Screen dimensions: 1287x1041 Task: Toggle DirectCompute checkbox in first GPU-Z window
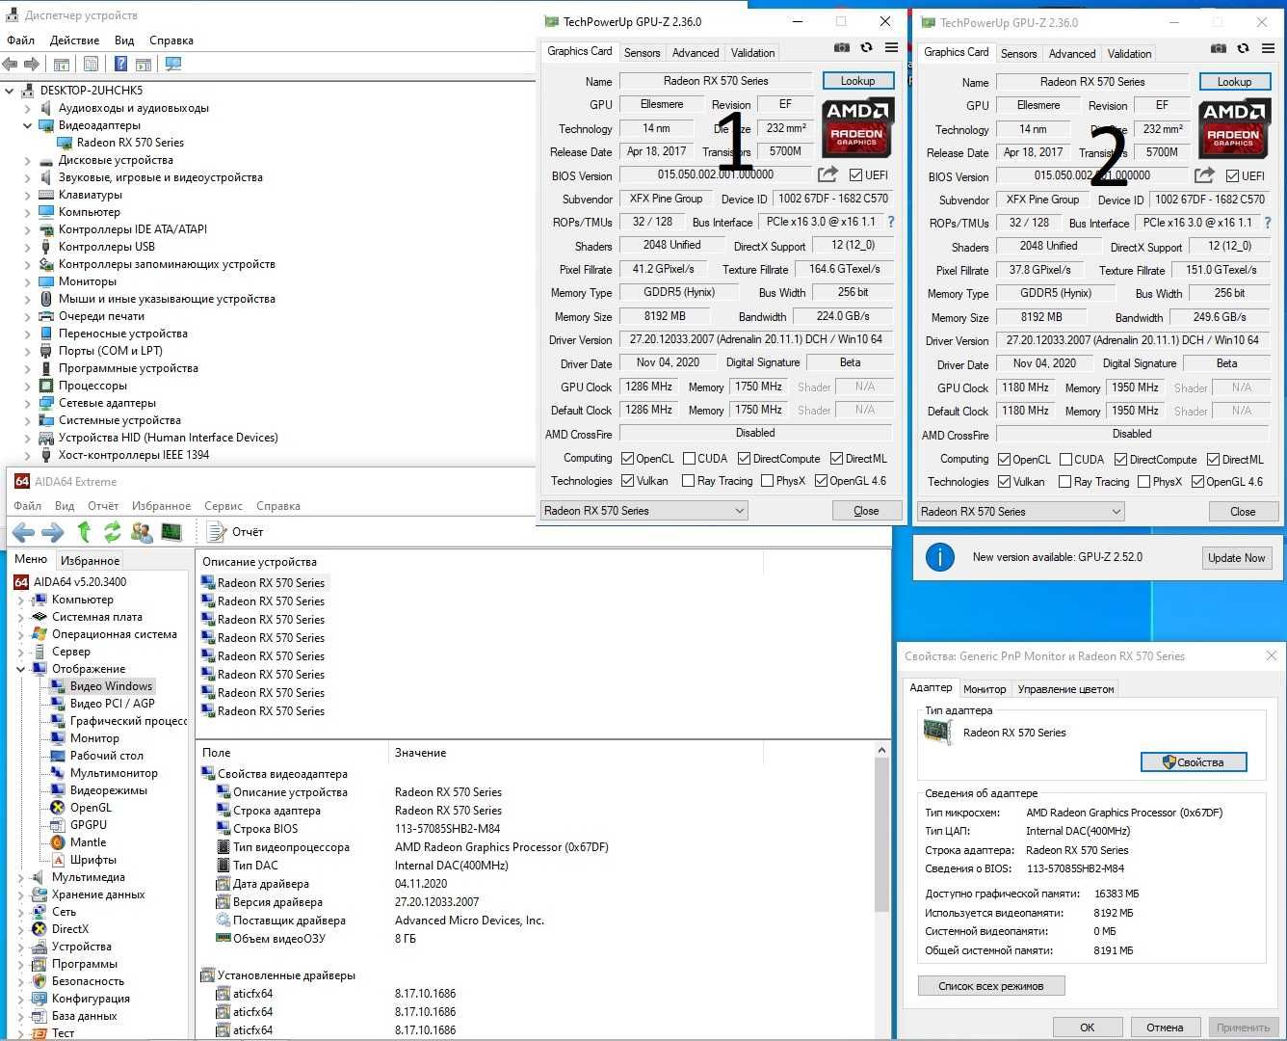tap(744, 459)
